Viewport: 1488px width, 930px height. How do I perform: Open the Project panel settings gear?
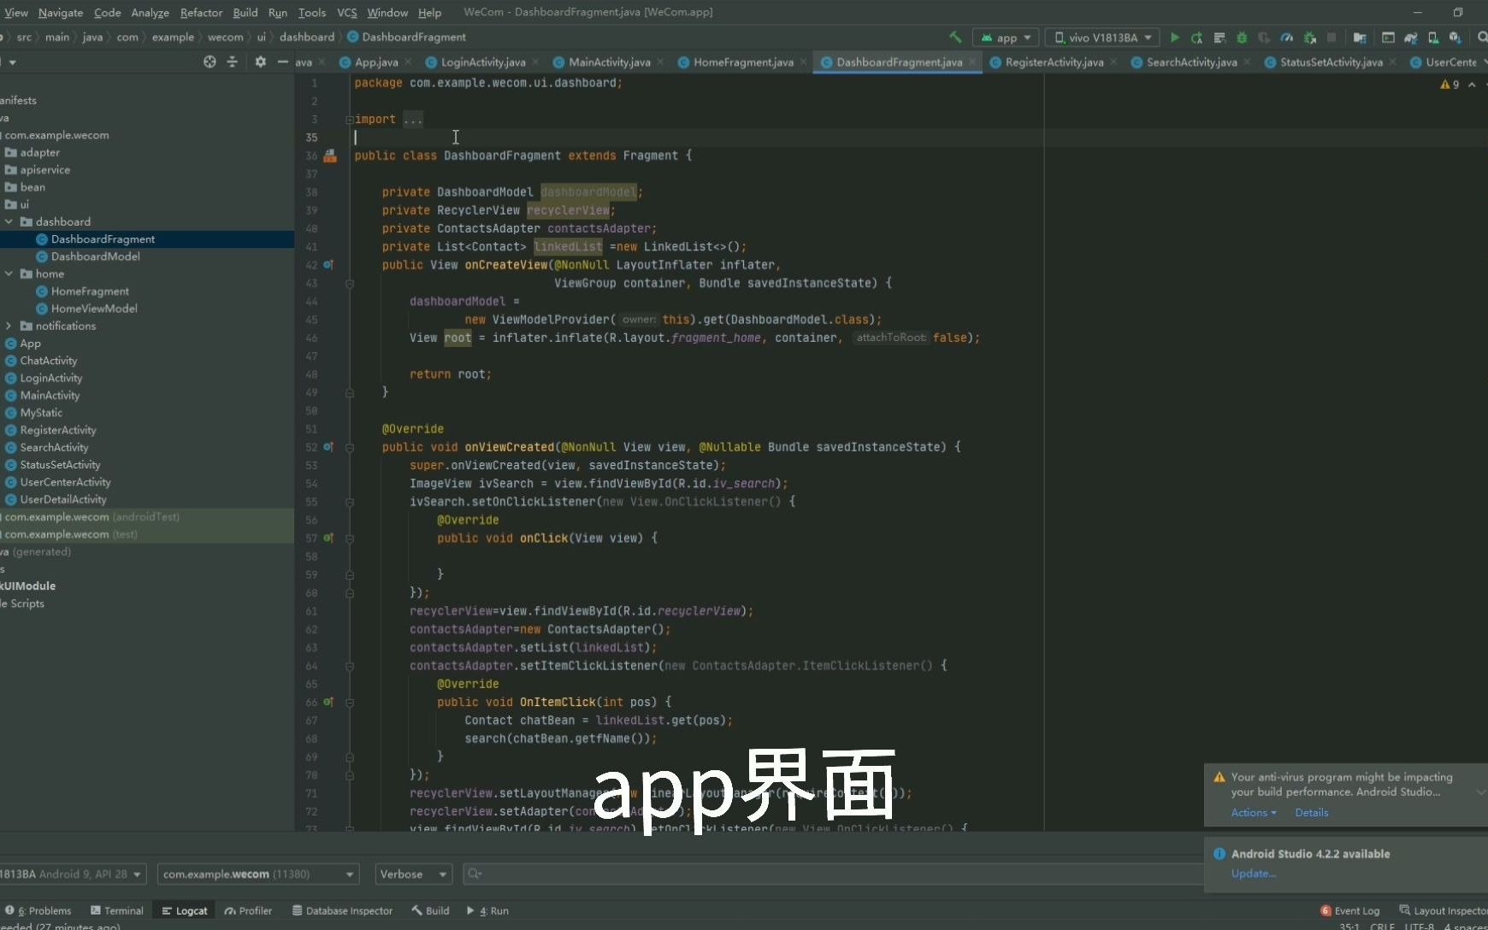pos(260,62)
